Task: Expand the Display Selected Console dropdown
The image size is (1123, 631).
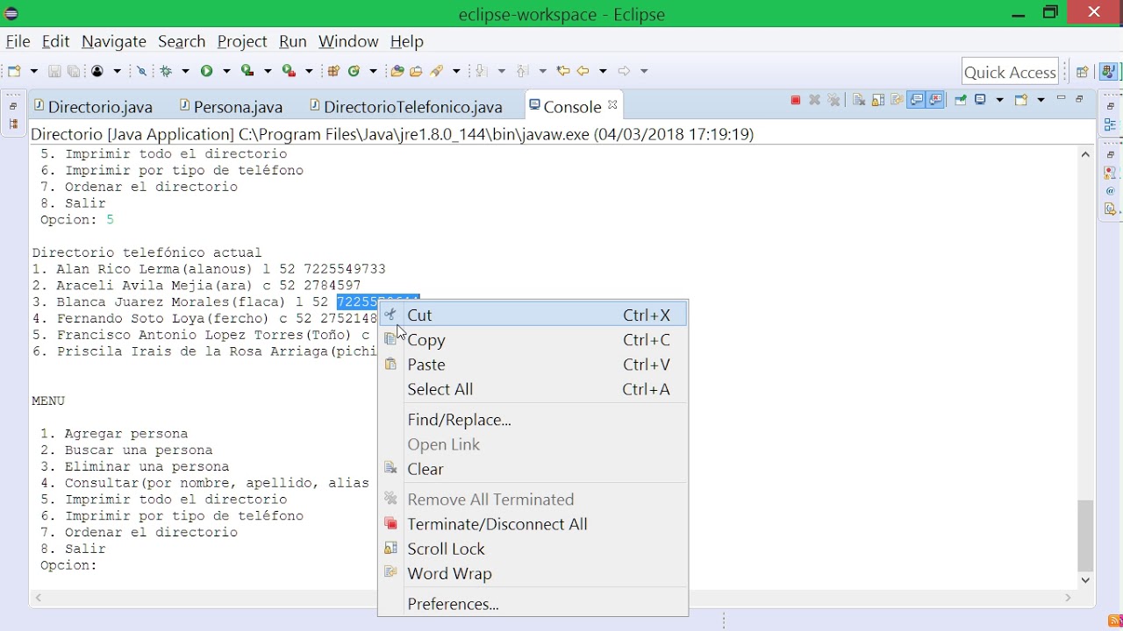Action: pos(999,100)
